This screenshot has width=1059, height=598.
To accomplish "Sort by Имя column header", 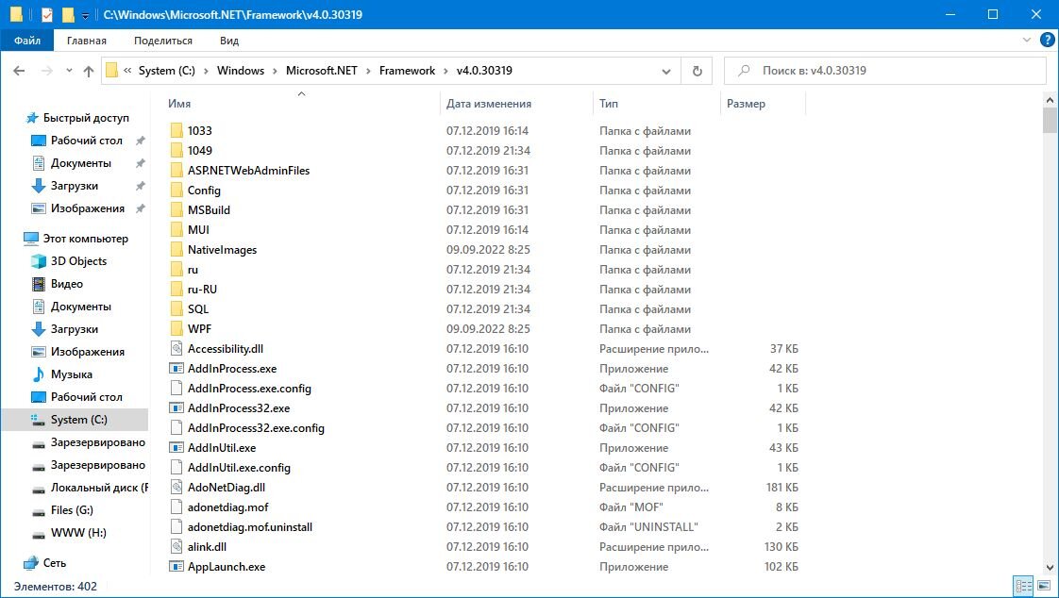I will [x=179, y=103].
